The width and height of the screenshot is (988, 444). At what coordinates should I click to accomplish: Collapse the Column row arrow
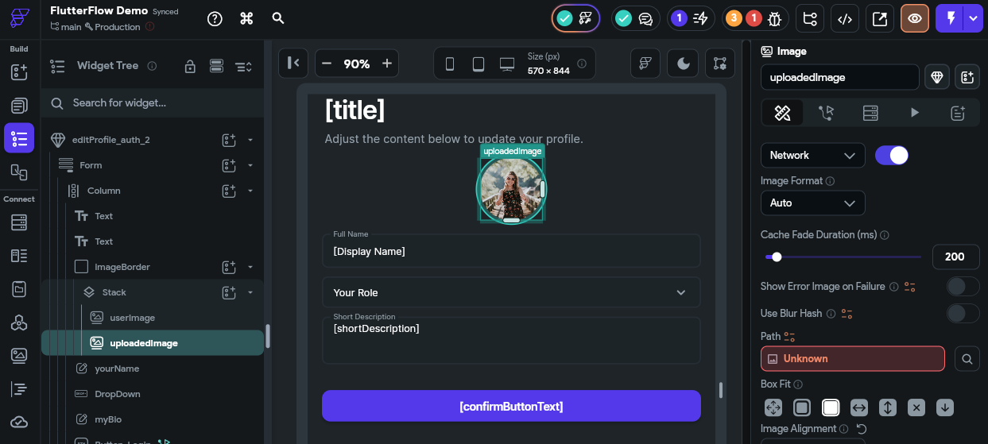tap(250, 191)
